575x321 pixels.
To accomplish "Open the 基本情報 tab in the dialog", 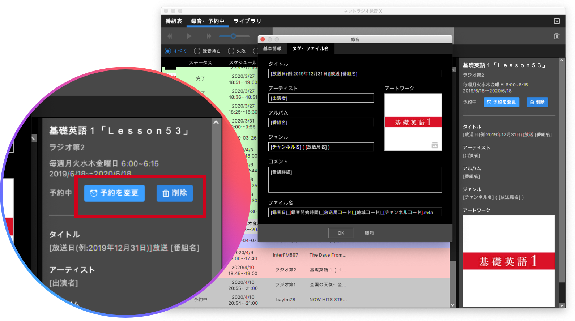I will 272,48.
